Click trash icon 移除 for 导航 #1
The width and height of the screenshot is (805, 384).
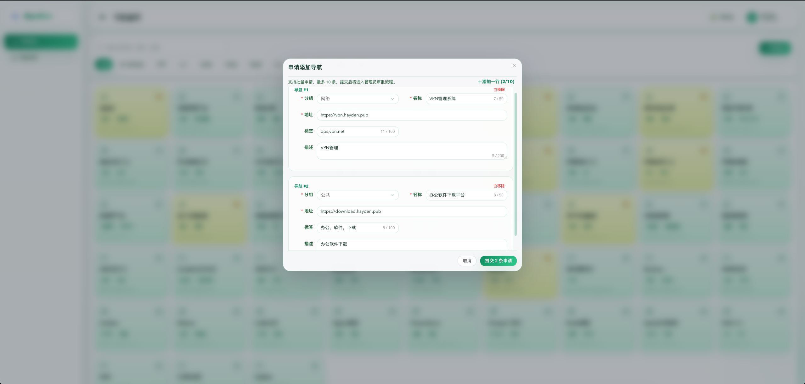click(x=495, y=90)
